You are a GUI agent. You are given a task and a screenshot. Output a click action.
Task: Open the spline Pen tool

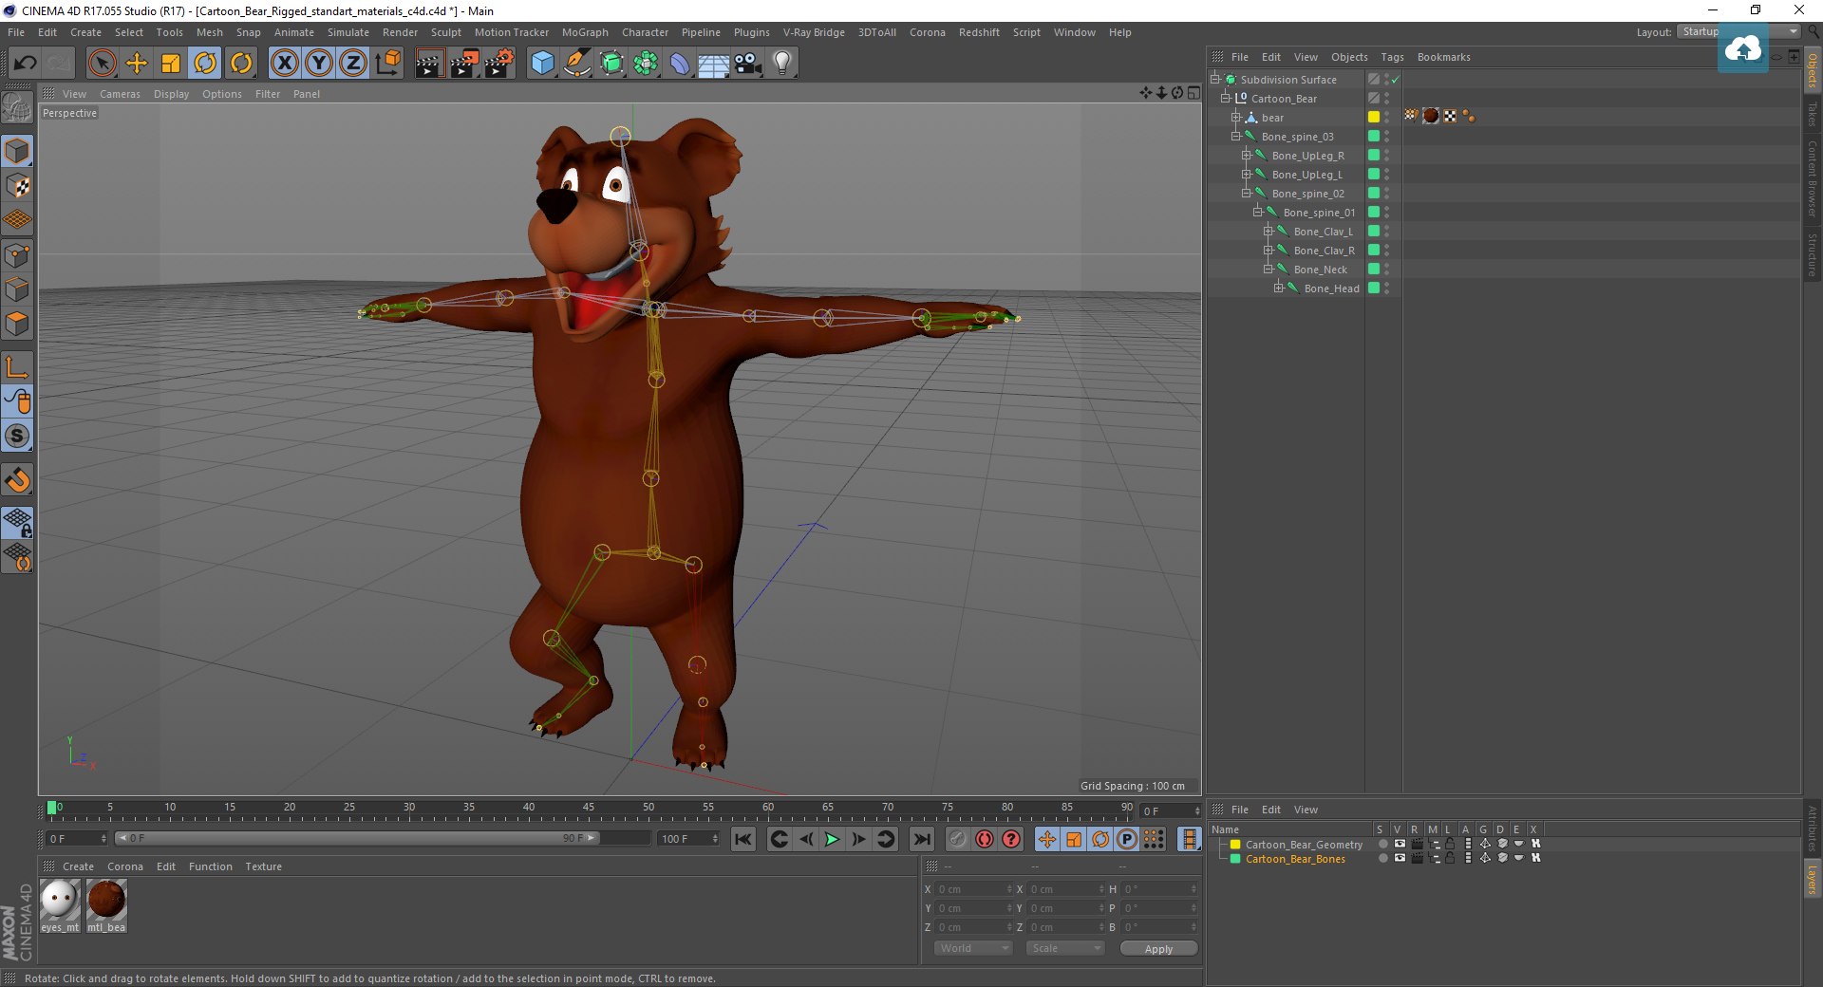[576, 64]
